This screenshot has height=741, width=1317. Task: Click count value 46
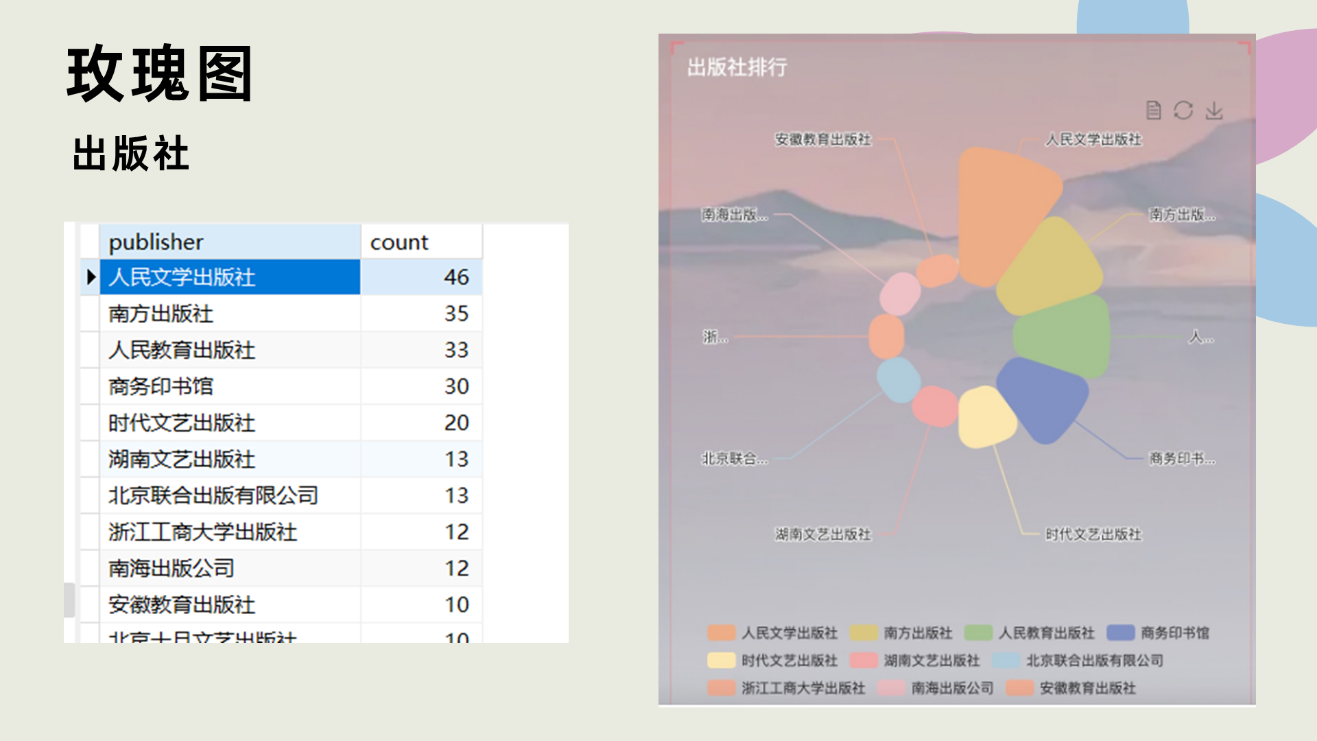pos(456,277)
